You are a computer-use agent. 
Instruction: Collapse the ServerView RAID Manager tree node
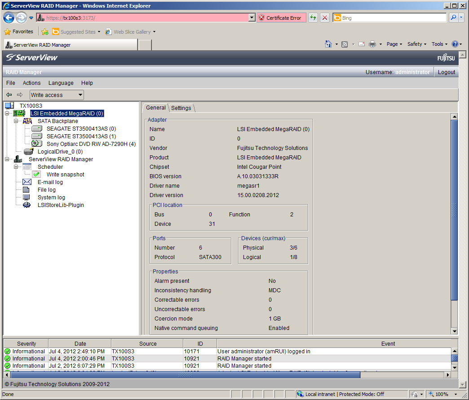7,159
